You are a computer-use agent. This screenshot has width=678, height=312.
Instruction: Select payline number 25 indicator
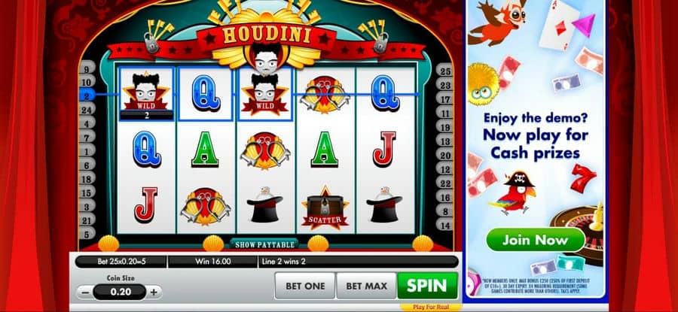(445, 71)
